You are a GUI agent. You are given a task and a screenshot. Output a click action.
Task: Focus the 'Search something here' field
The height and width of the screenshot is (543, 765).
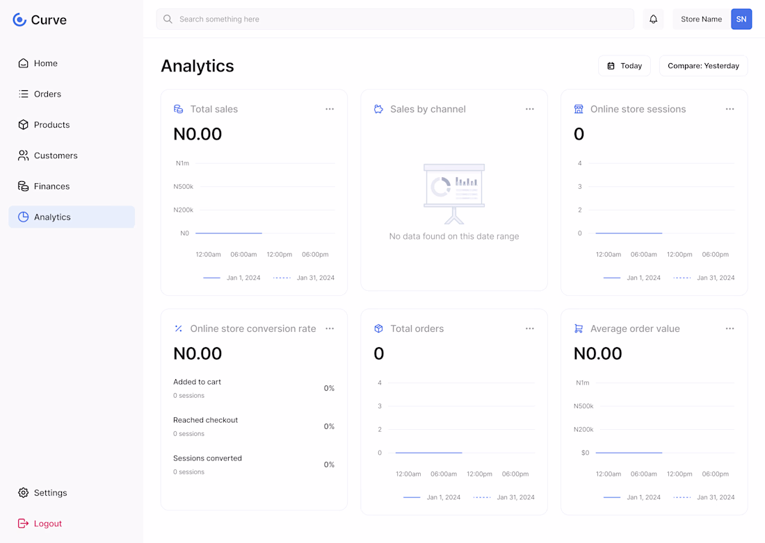395,19
